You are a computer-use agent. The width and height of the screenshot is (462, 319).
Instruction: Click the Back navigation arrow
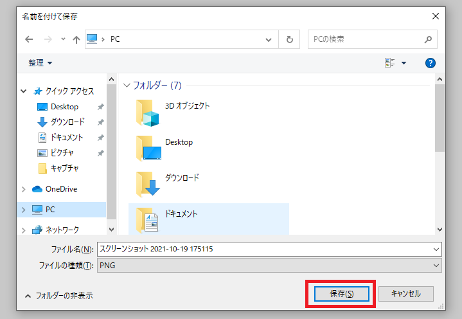[x=29, y=39]
